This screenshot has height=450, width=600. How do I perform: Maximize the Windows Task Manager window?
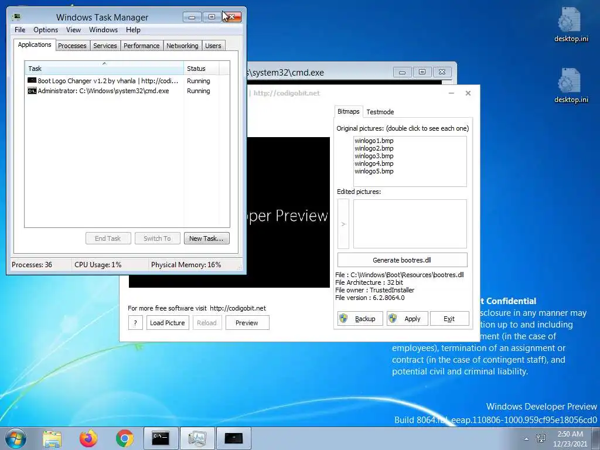[x=212, y=17]
